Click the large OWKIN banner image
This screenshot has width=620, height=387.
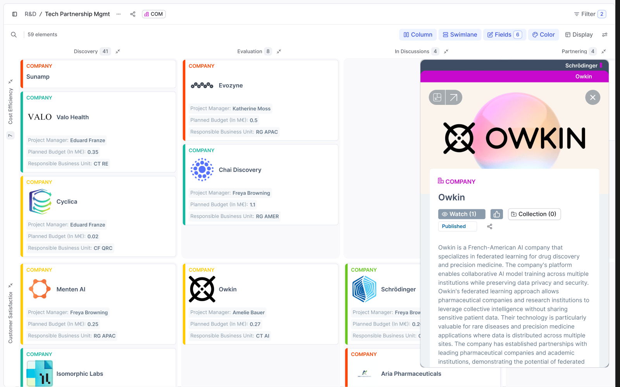515,138
